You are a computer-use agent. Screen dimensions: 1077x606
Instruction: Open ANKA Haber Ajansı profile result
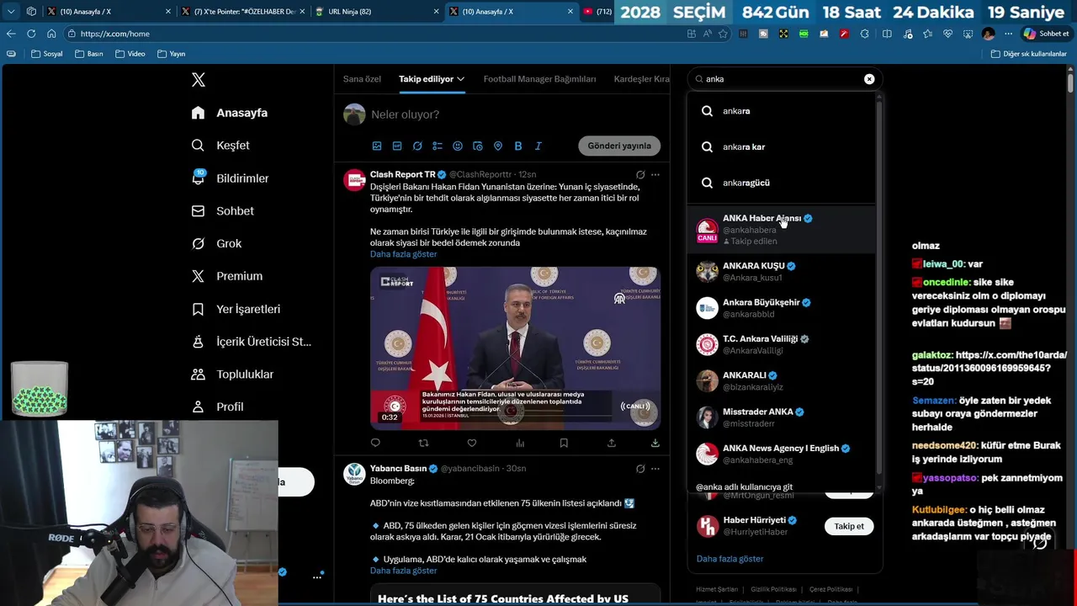pos(782,229)
